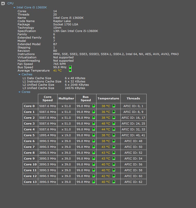
Task: Click Core 8 bus speed graph icon
Action: coord(94,152)
